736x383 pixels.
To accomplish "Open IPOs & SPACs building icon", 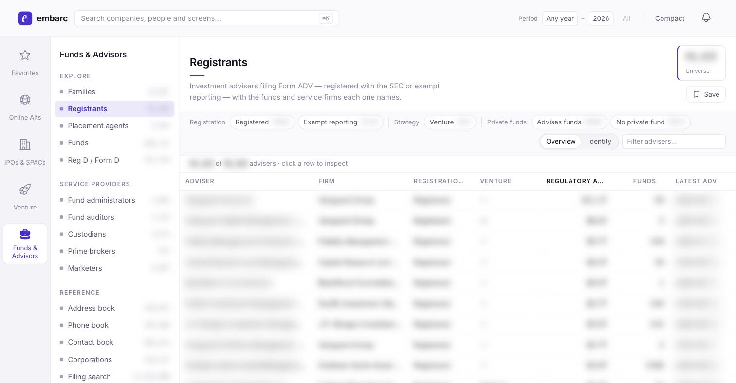I will click(x=25, y=145).
